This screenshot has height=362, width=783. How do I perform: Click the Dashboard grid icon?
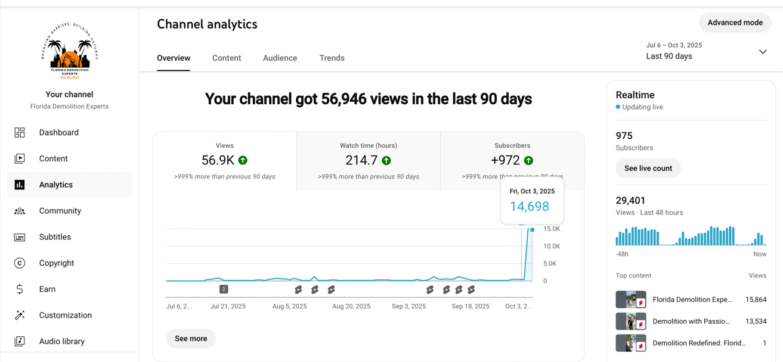point(20,133)
